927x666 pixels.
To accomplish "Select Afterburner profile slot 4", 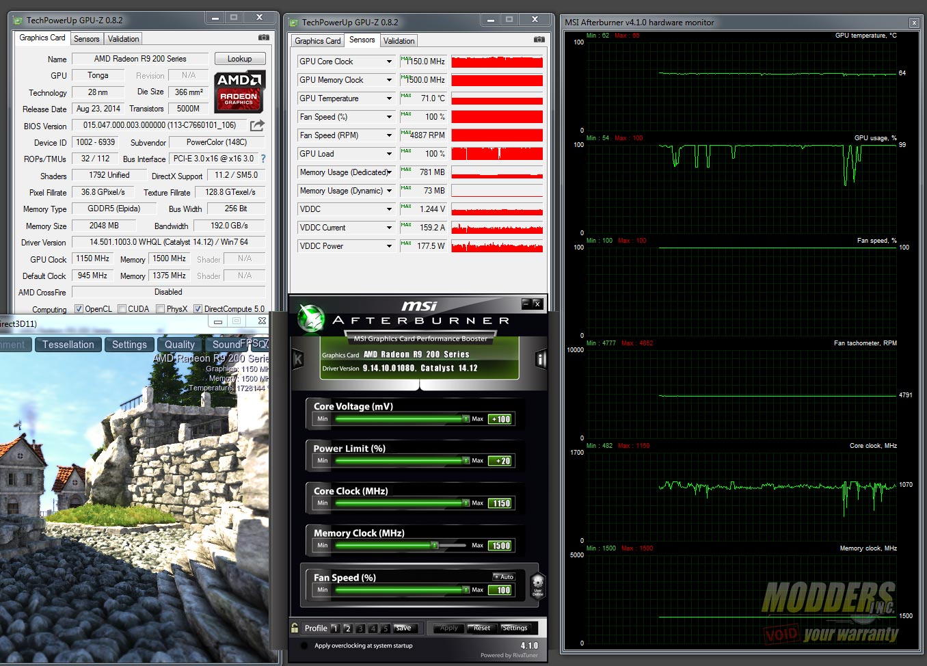I will pos(373,628).
